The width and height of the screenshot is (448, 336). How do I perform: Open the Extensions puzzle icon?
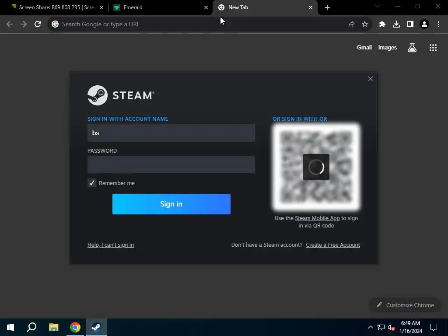(x=382, y=24)
